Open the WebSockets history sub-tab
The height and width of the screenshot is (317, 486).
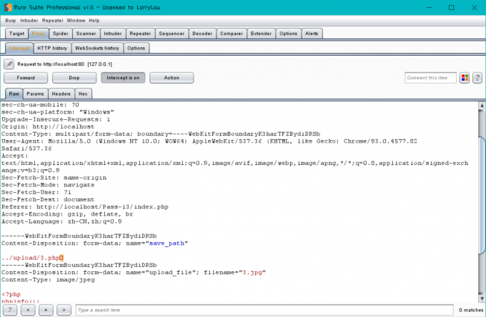(97, 48)
